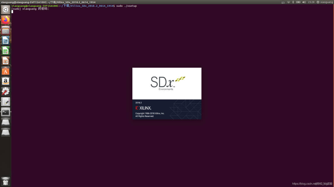Open the Amazon launcher icon

point(6,81)
